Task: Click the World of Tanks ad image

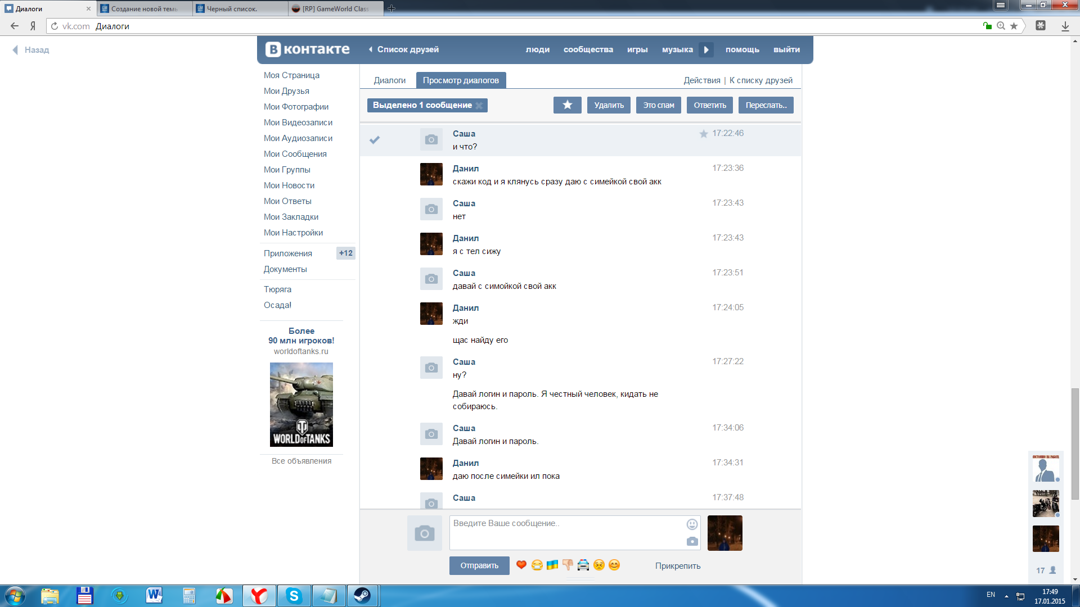Action: [301, 405]
